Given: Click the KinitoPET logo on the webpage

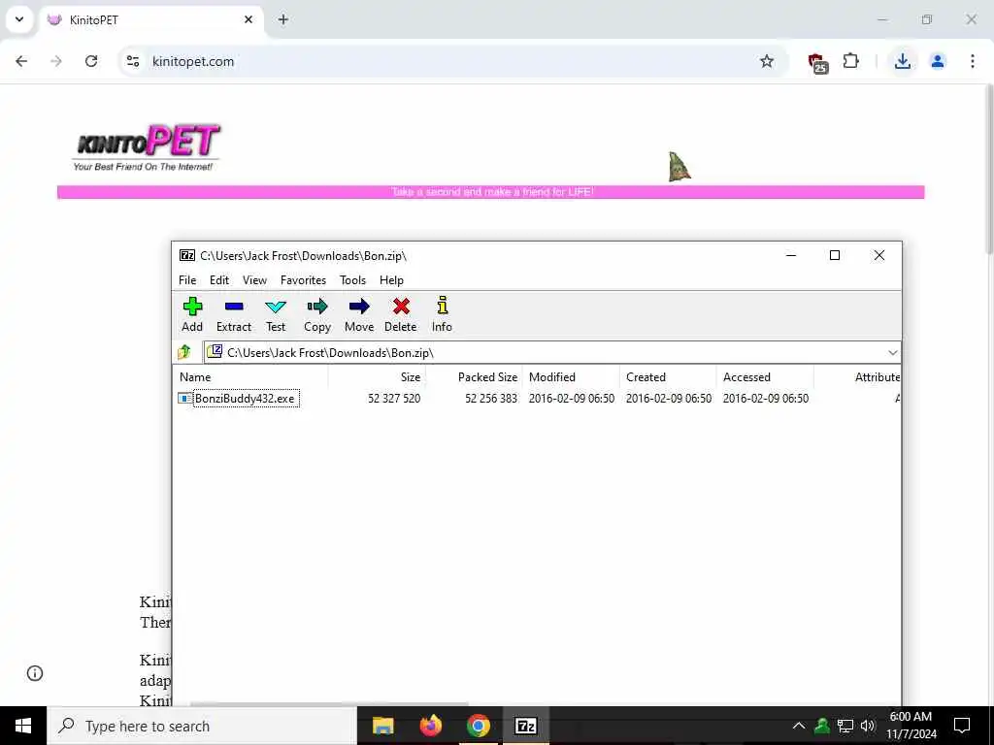Looking at the screenshot, I should (x=148, y=147).
